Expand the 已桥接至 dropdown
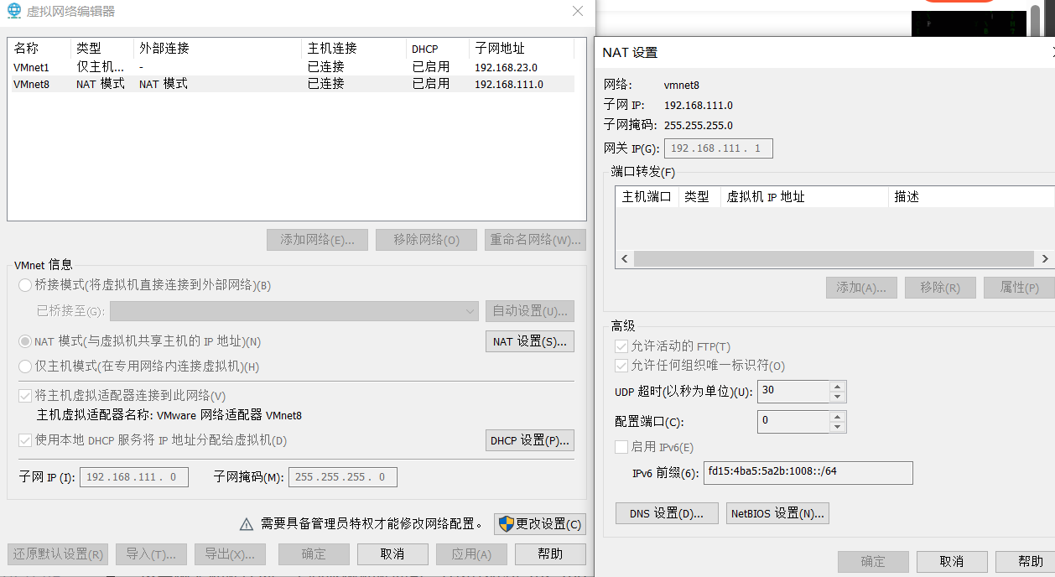1055x577 pixels. point(470,311)
